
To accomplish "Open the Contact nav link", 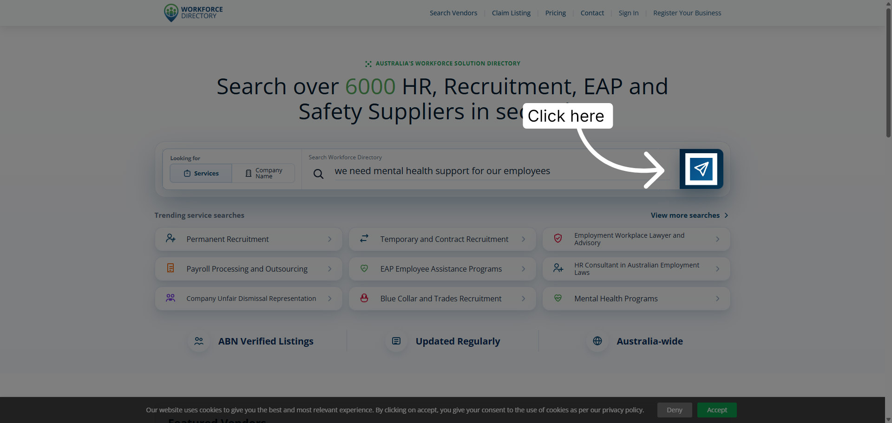I will tap(592, 13).
